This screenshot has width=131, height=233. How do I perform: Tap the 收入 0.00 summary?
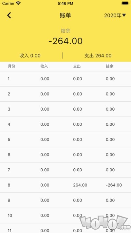click(x=30, y=55)
